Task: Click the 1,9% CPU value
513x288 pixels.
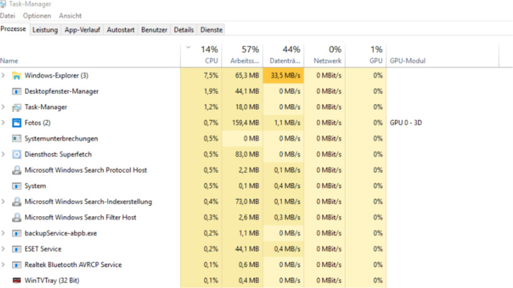Action: pos(210,91)
